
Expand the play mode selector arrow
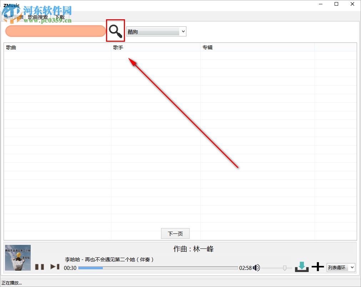click(x=352, y=267)
